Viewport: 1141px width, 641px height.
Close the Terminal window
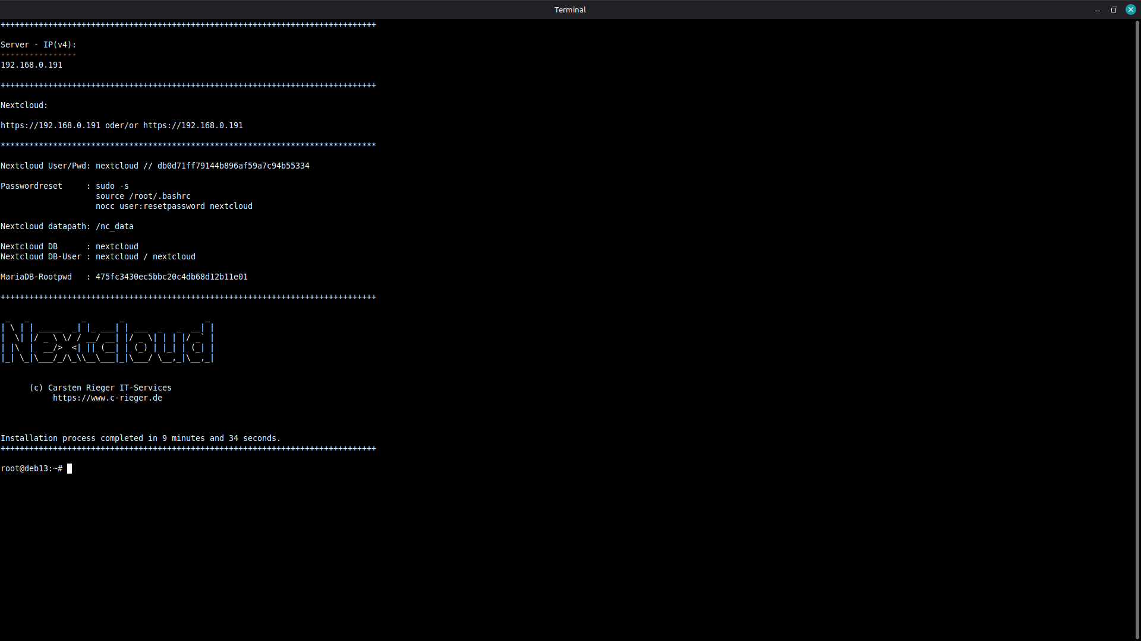pyautogui.click(x=1130, y=9)
